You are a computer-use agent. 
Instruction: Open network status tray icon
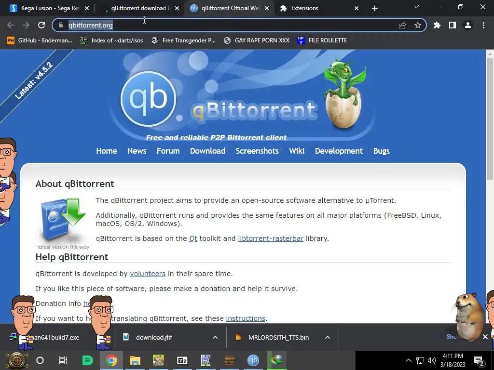420,360
